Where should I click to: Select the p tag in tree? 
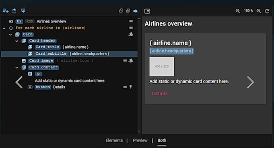pos(38,74)
